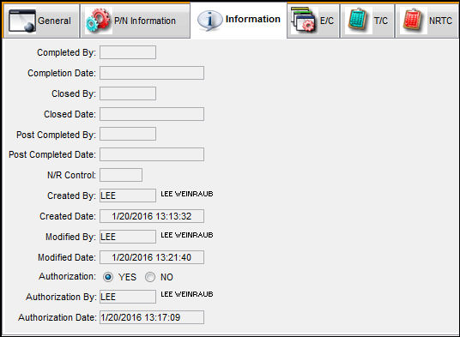Viewport: 460px width, 337px height.
Task: Click LEE WEINRAUB text beside Modified By
Action: (187, 235)
